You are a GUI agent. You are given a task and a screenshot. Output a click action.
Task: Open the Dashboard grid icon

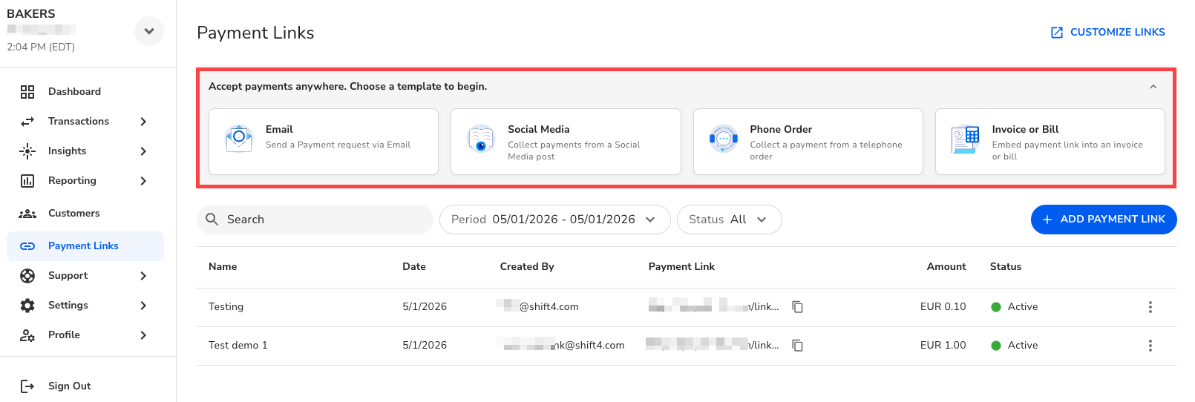click(x=27, y=92)
